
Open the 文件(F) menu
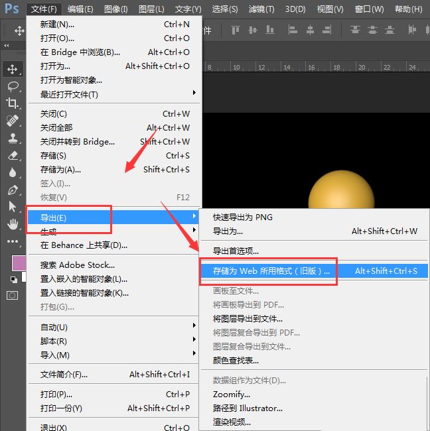44,9
